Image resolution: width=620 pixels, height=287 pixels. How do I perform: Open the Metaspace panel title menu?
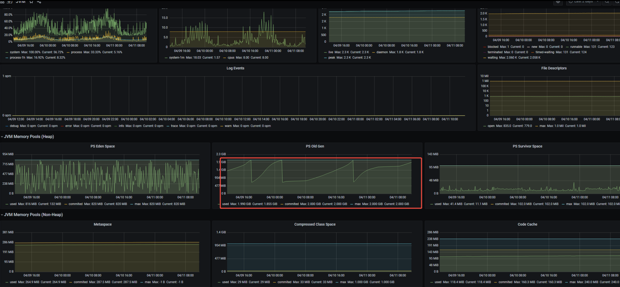(x=103, y=225)
